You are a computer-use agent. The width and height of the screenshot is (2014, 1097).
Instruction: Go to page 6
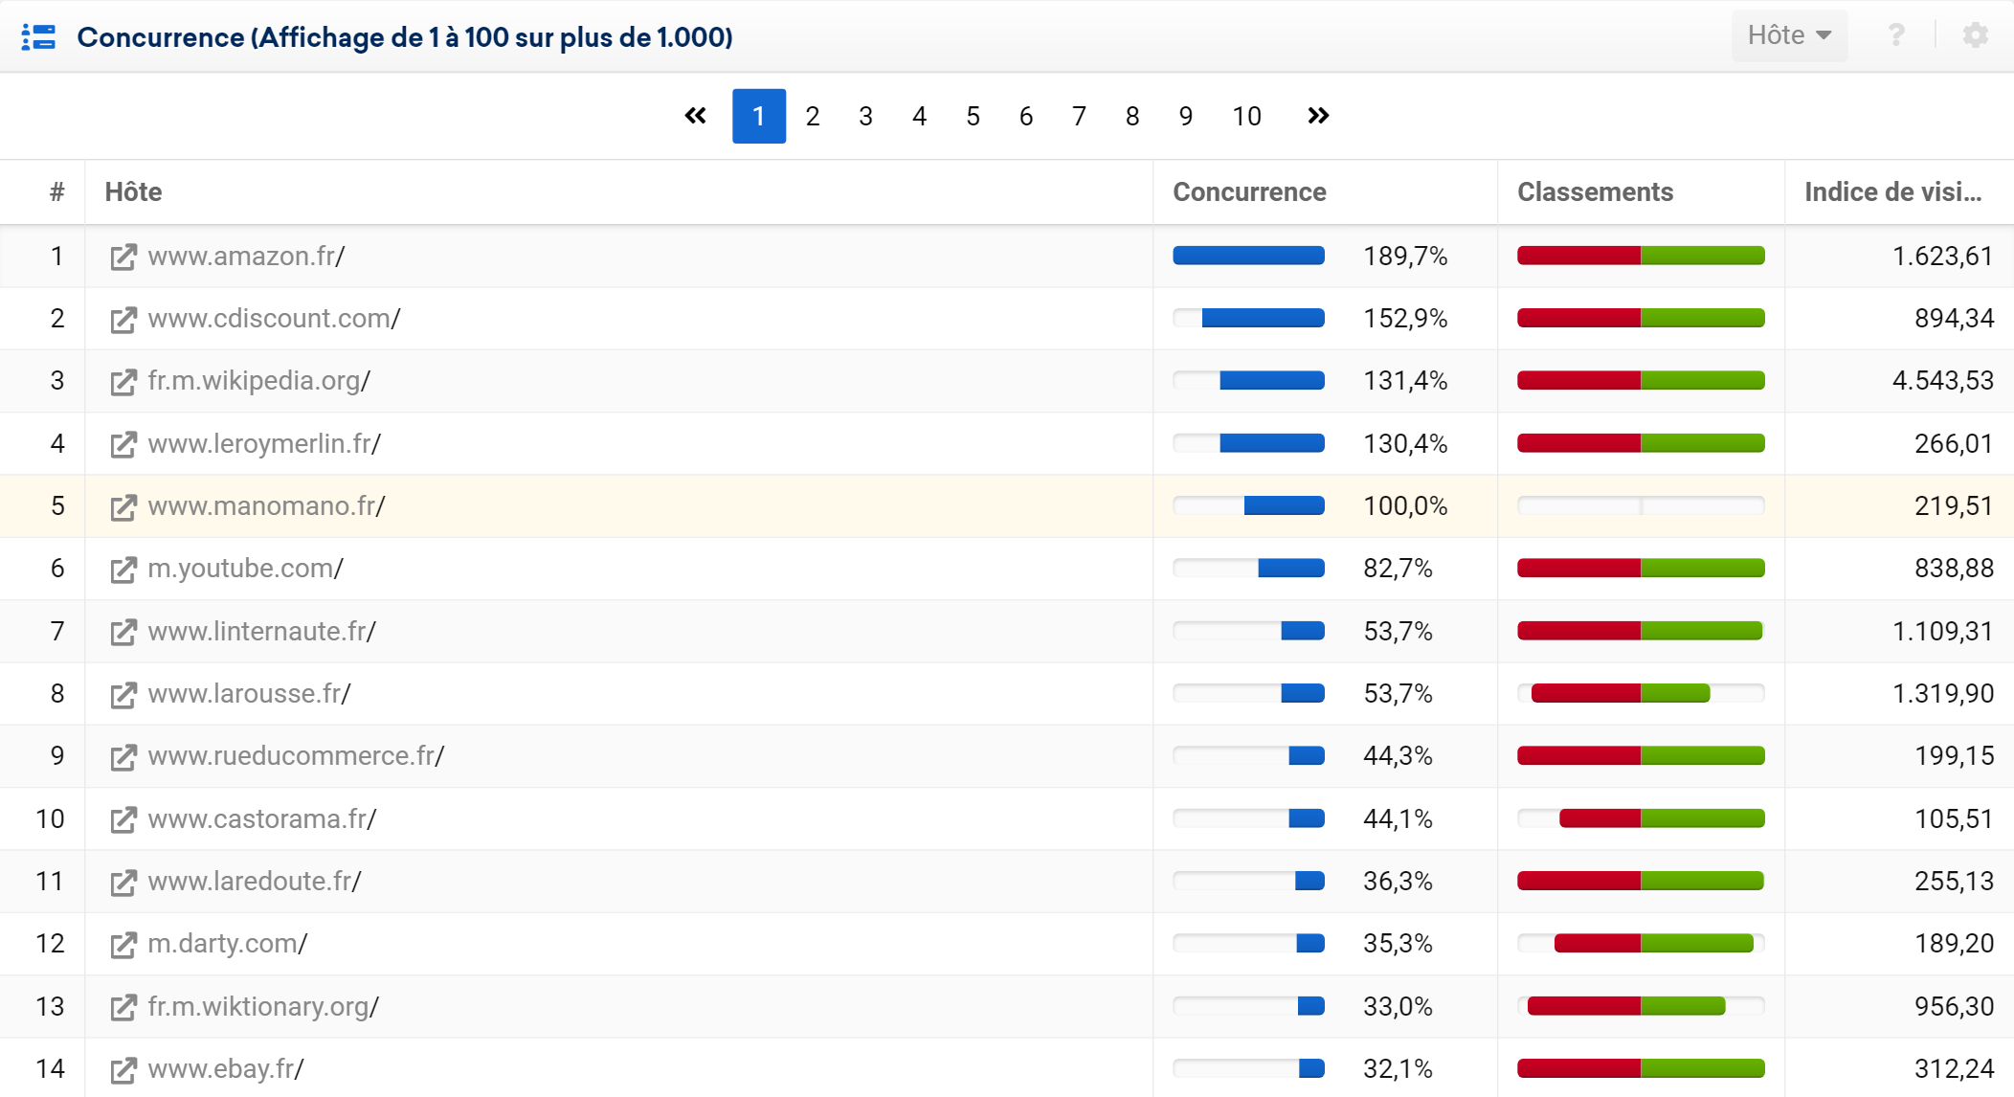click(1026, 116)
